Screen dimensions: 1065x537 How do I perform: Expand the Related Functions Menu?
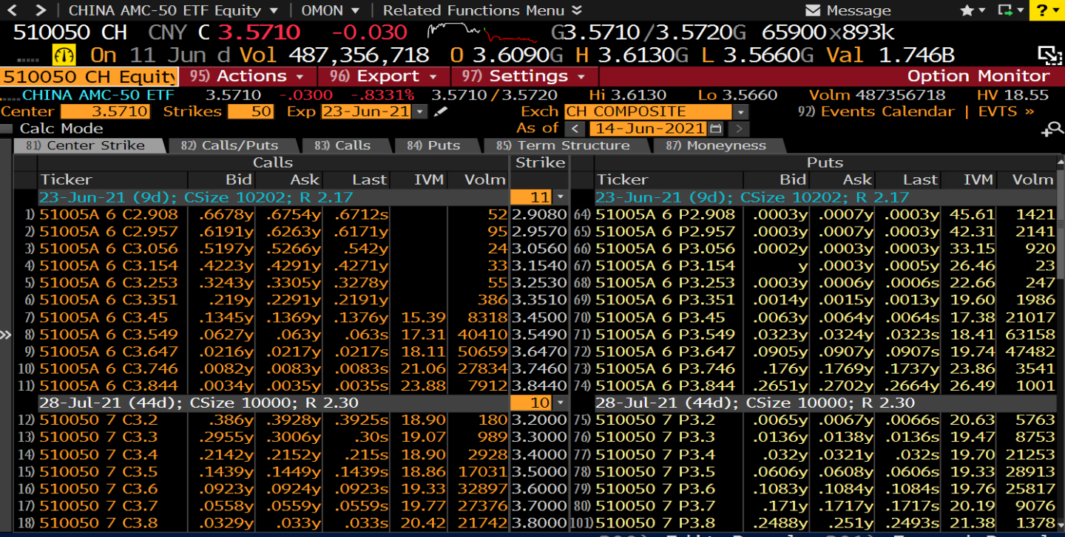(482, 10)
